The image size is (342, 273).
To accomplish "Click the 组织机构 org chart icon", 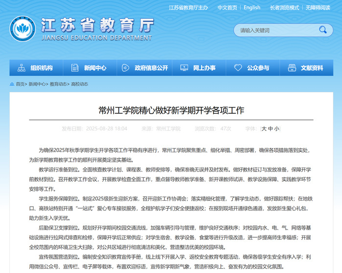I will [22, 68].
